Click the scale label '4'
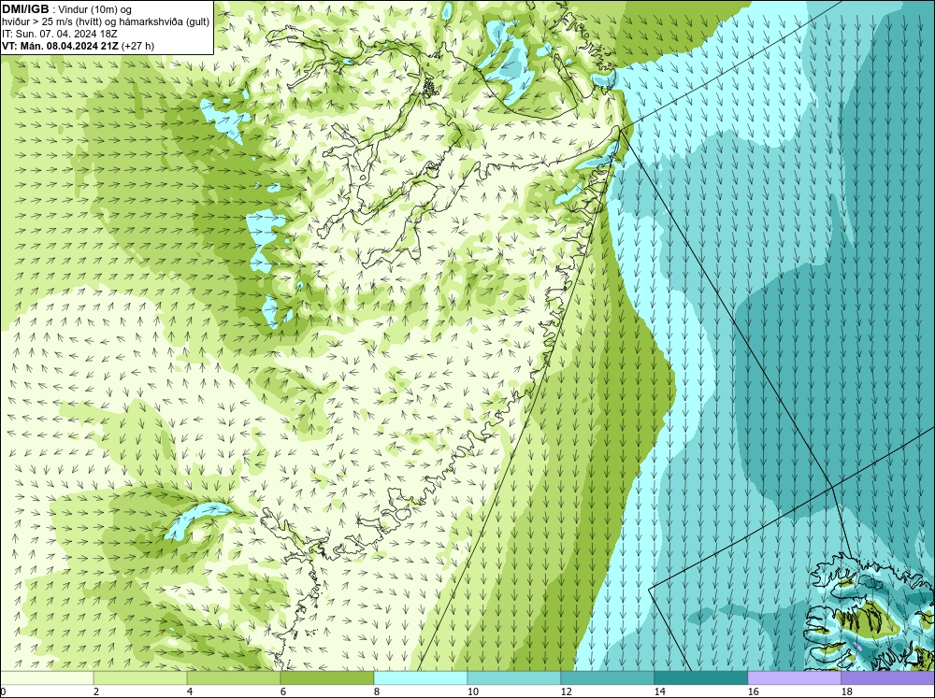 point(190,691)
